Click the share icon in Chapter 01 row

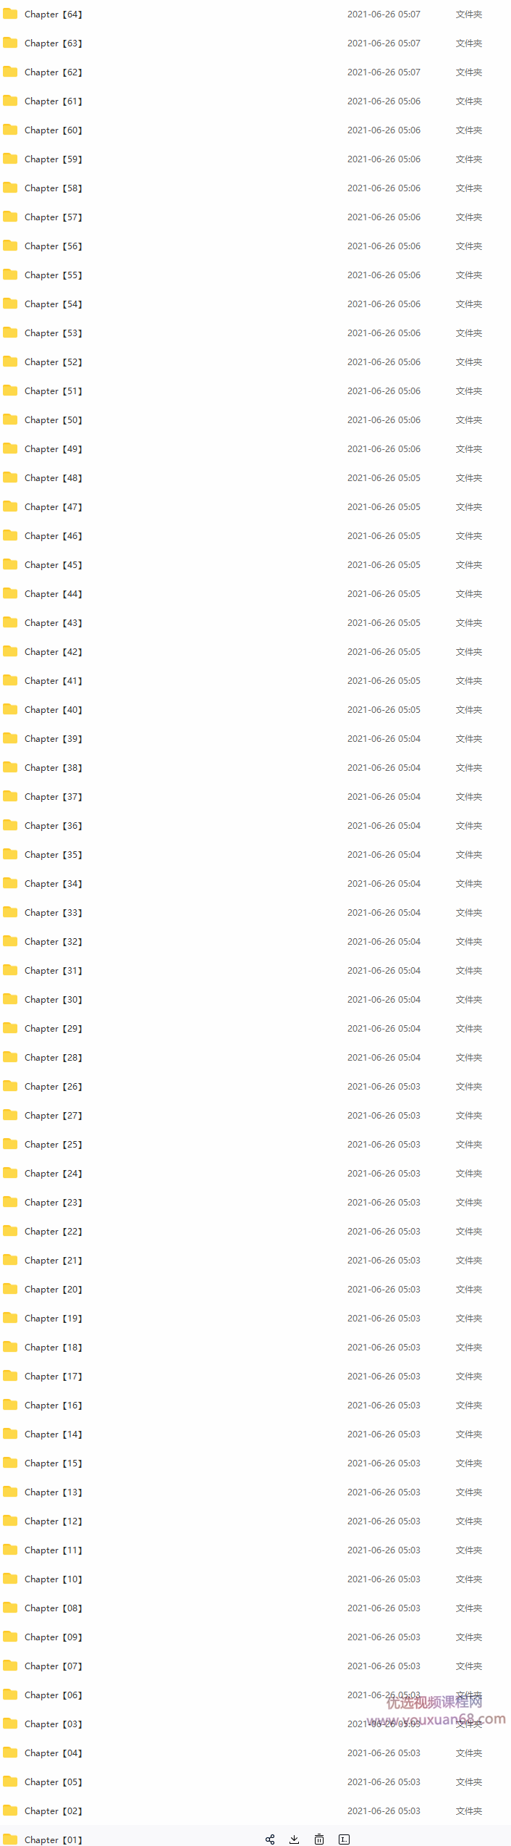(270, 1839)
